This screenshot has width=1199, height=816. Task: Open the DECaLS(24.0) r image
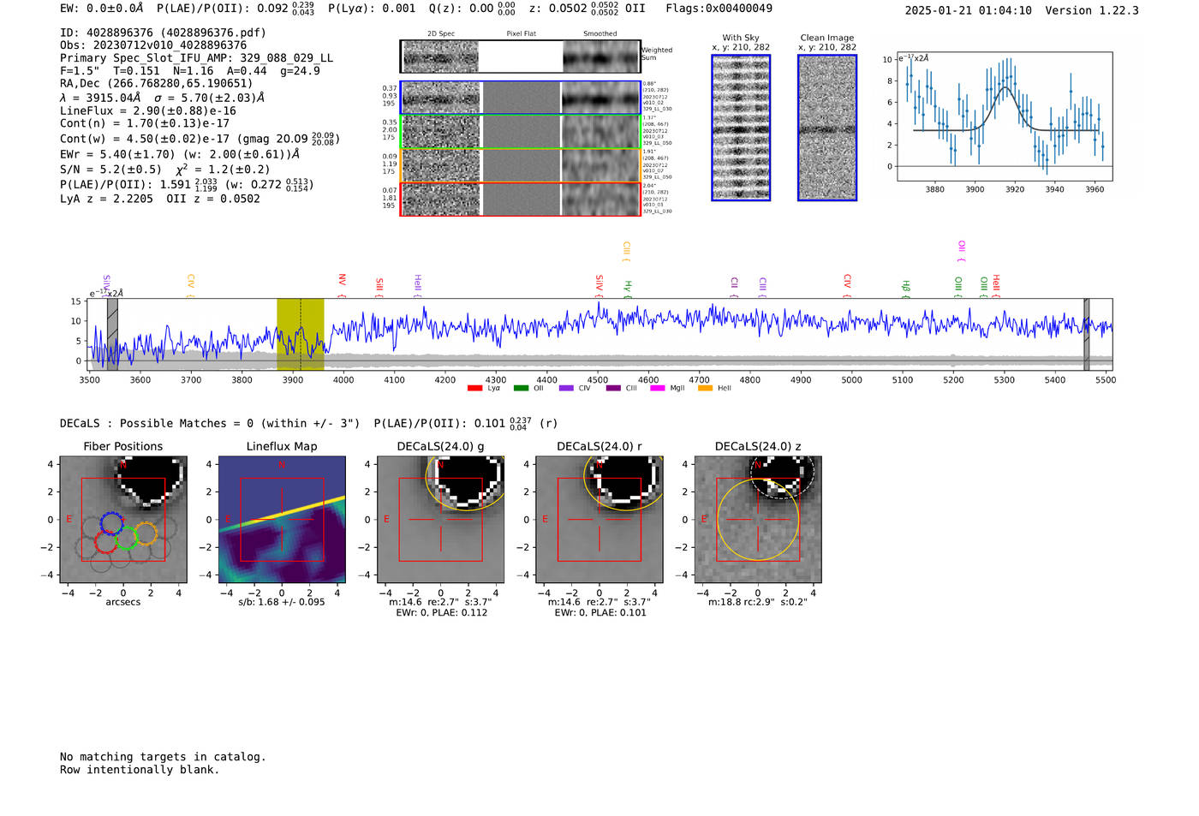(599, 519)
